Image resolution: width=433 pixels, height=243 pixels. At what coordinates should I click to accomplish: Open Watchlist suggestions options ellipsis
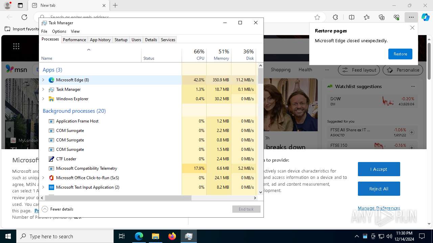(x=413, y=86)
